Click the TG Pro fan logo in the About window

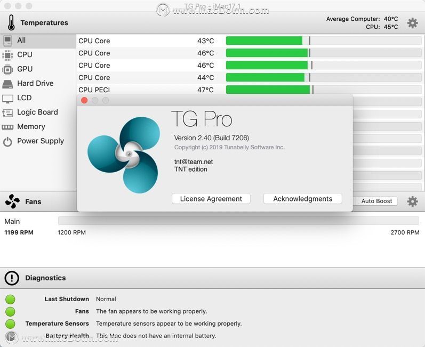[x=124, y=155]
